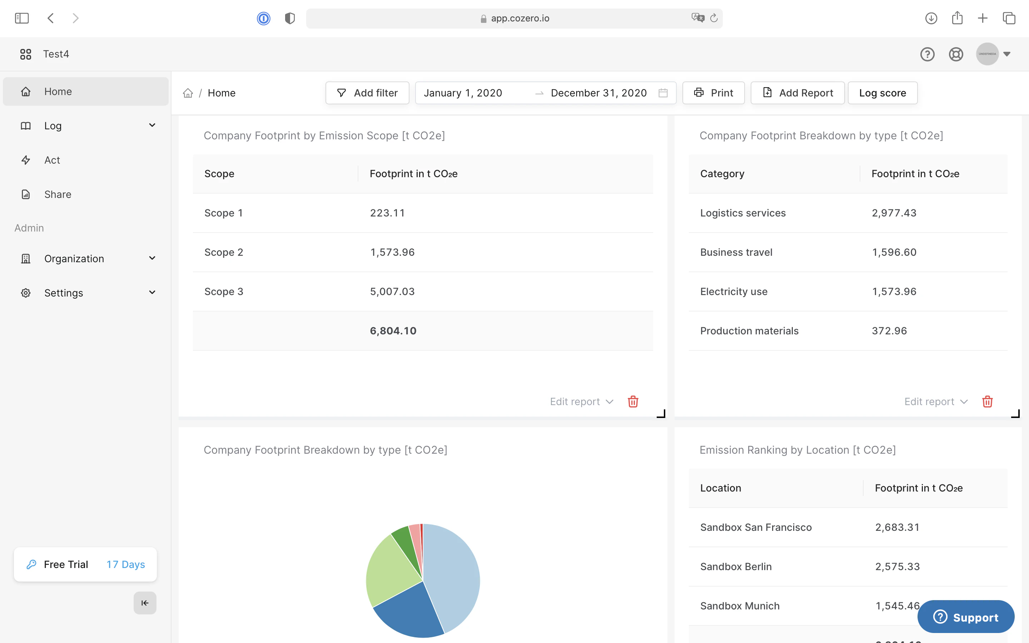Click the Log score button
This screenshot has height=643, width=1029.
[x=882, y=92]
